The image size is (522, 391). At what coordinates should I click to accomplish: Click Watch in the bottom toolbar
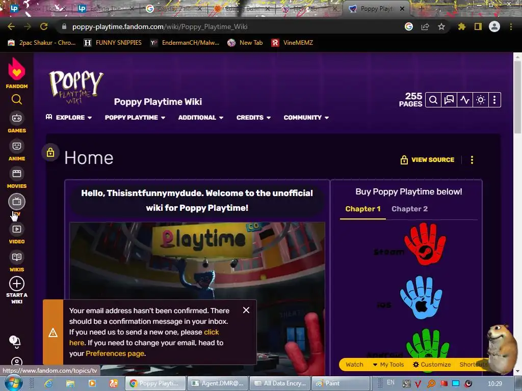click(354, 365)
